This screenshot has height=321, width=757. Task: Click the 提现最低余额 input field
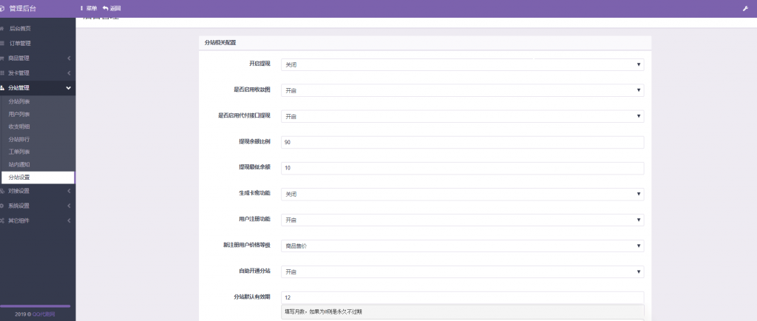coord(463,168)
